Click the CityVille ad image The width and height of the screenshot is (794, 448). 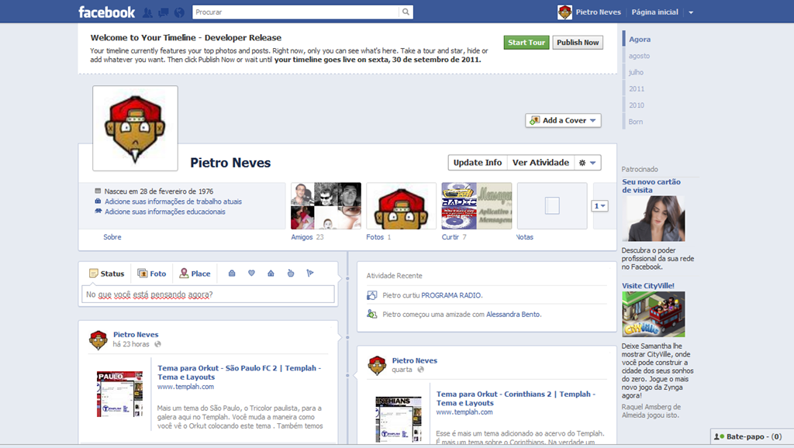tap(653, 315)
